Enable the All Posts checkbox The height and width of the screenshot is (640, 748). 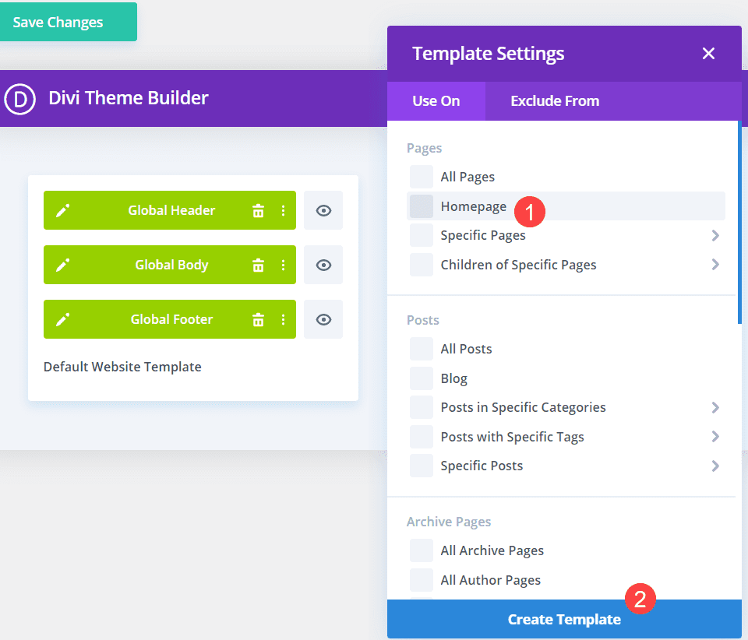422,349
